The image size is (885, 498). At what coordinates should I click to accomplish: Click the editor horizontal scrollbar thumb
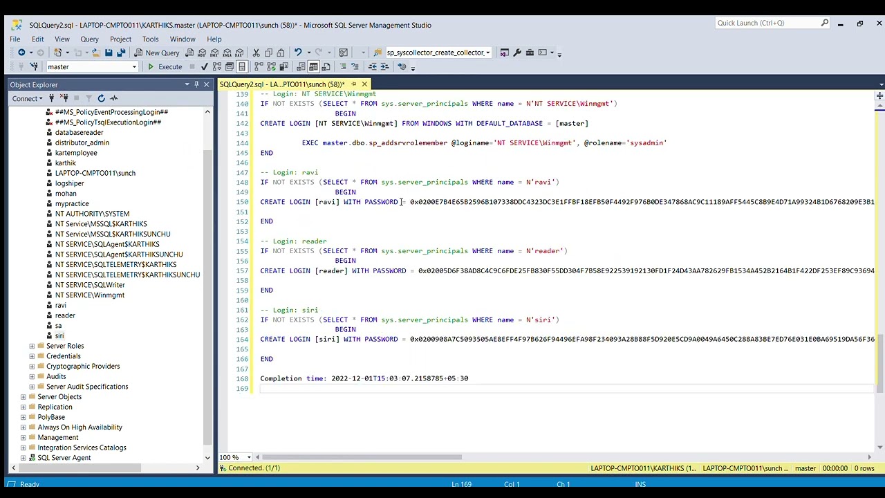tap(362, 457)
